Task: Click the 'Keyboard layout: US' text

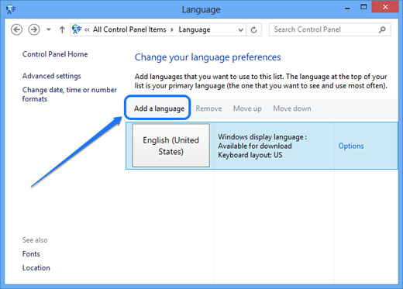Action: click(250, 155)
